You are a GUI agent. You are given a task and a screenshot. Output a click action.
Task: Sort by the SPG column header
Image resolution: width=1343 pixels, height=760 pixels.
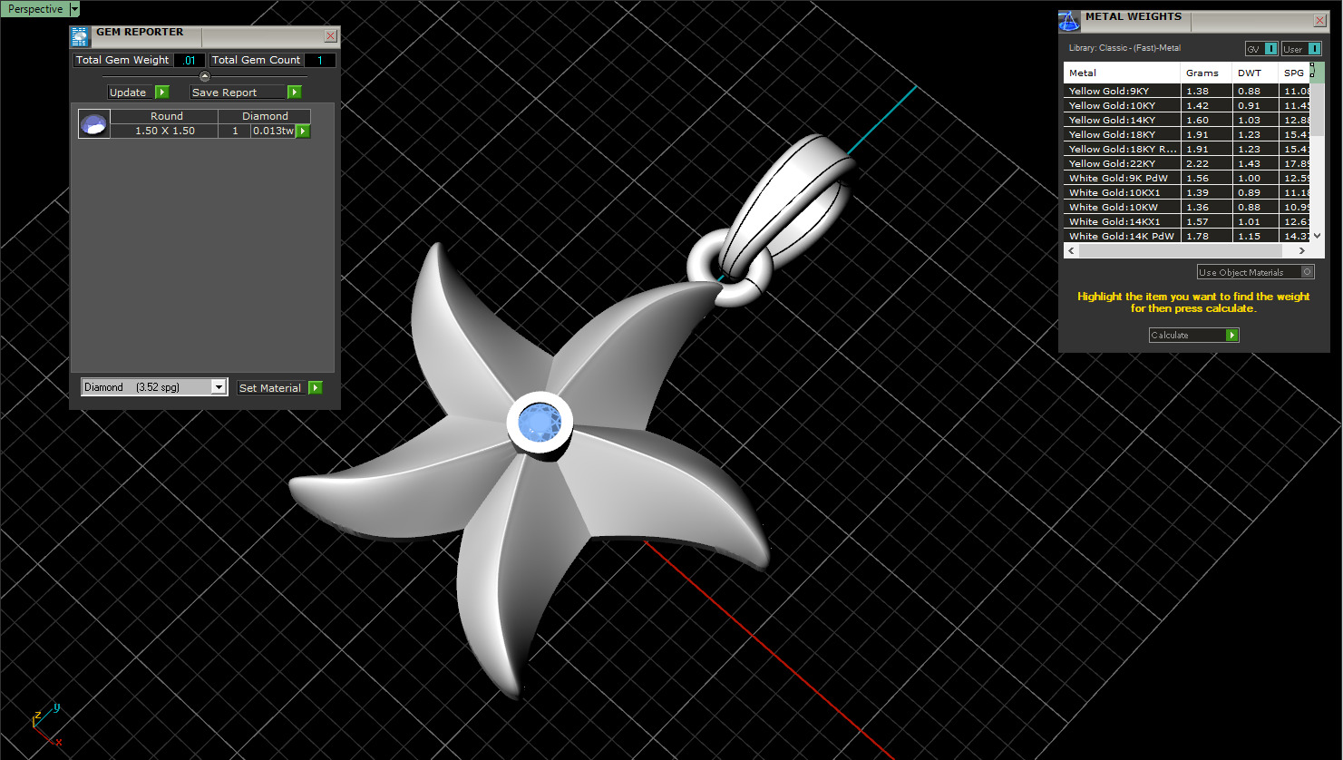click(x=1294, y=73)
